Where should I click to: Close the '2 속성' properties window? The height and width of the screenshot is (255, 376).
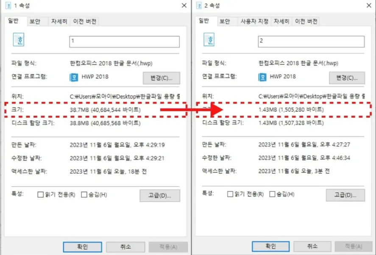[x=369, y=5]
